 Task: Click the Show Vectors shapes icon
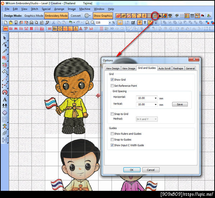tap(165, 16)
